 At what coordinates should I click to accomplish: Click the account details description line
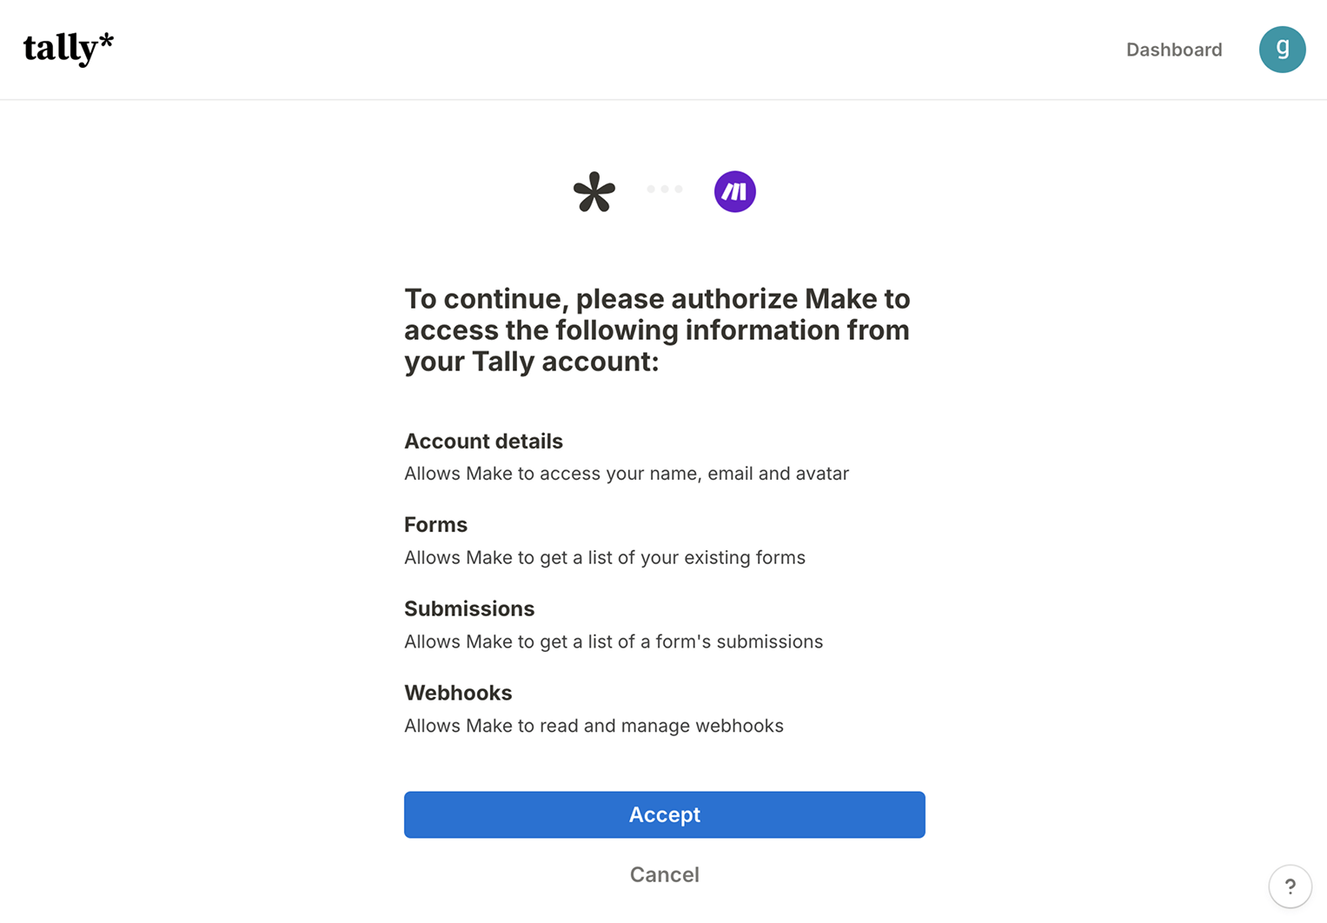tap(627, 474)
